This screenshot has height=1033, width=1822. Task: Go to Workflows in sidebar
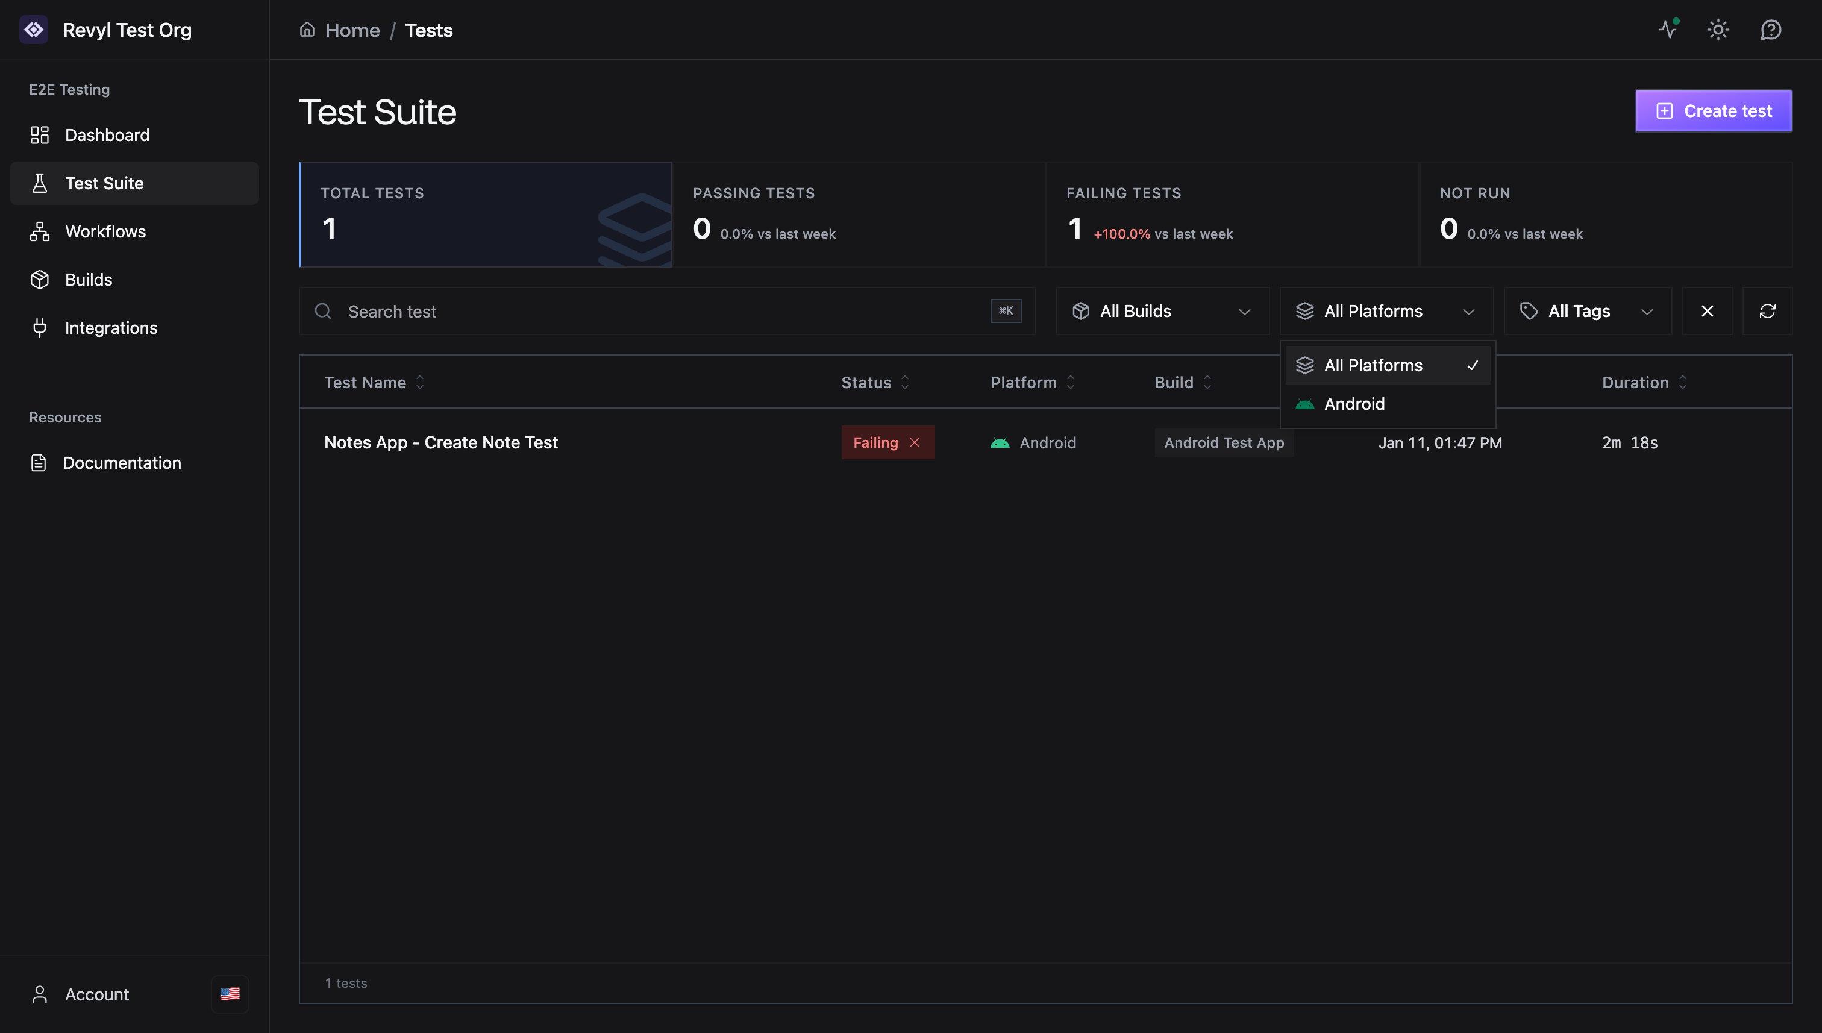[105, 231]
